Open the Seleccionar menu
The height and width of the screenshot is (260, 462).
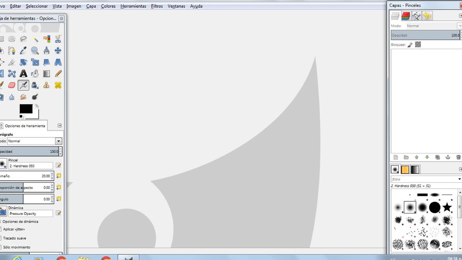37,6
